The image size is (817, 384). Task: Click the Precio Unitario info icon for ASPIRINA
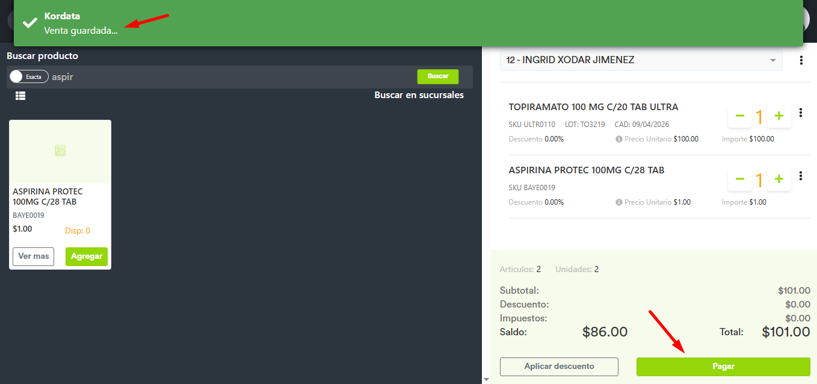(618, 202)
